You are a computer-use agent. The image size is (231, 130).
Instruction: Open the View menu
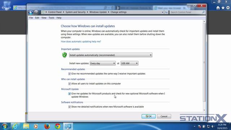[x=44, y=18]
